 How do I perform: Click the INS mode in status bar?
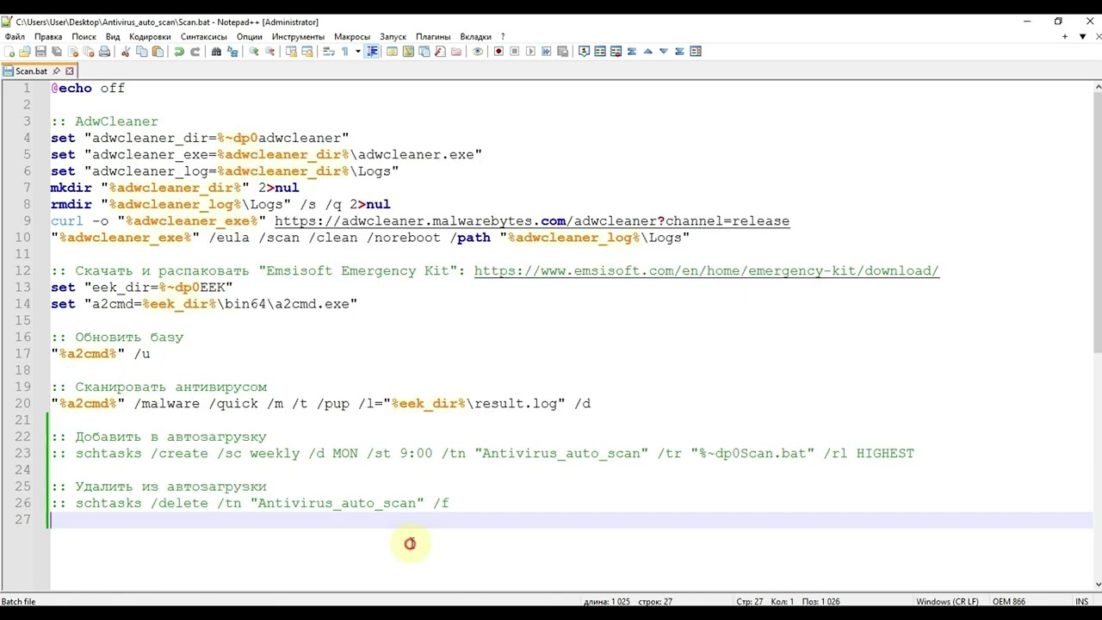tap(1081, 601)
